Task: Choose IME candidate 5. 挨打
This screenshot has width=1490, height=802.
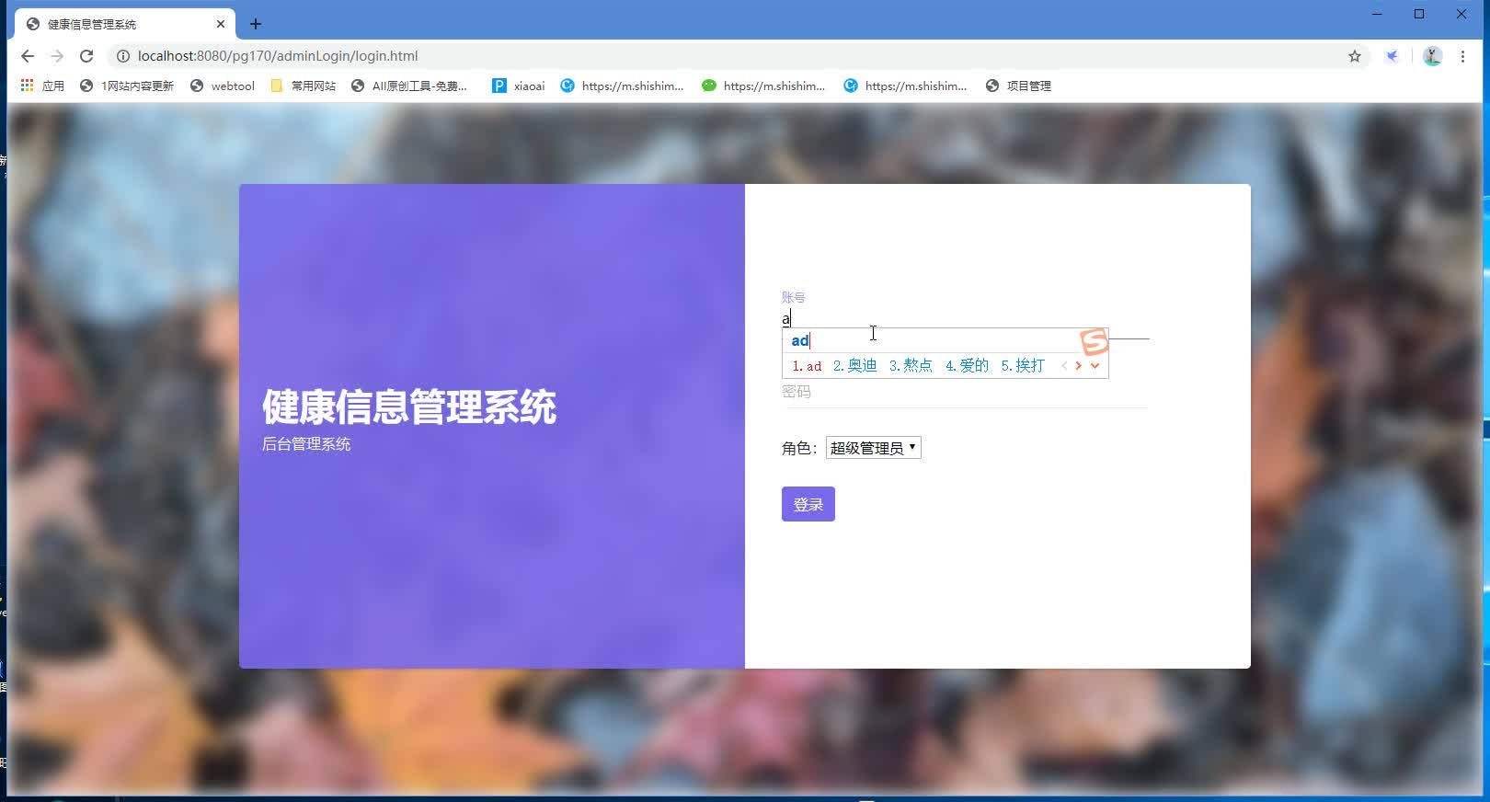Action: coord(1023,366)
